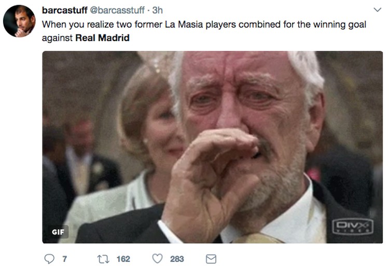
Task: Expand the tweet options chevron menu
Action: tap(377, 10)
